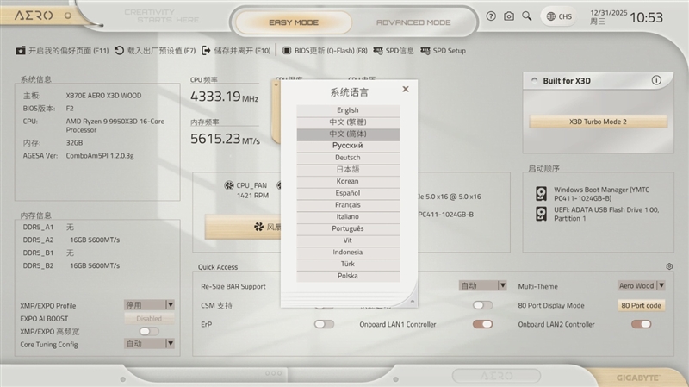Click the CHS language globe button
This screenshot has width=689, height=387.
[559, 16]
